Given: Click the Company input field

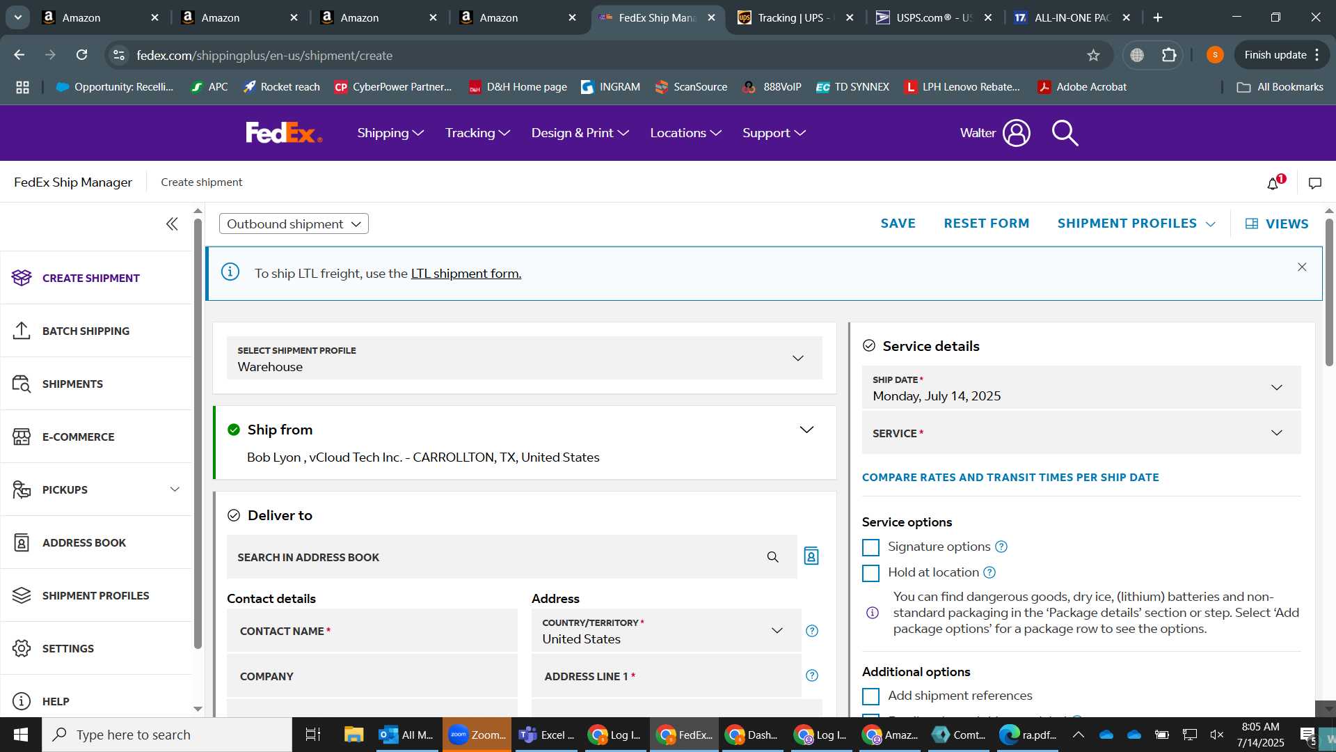Looking at the screenshot, I should 372,676.
